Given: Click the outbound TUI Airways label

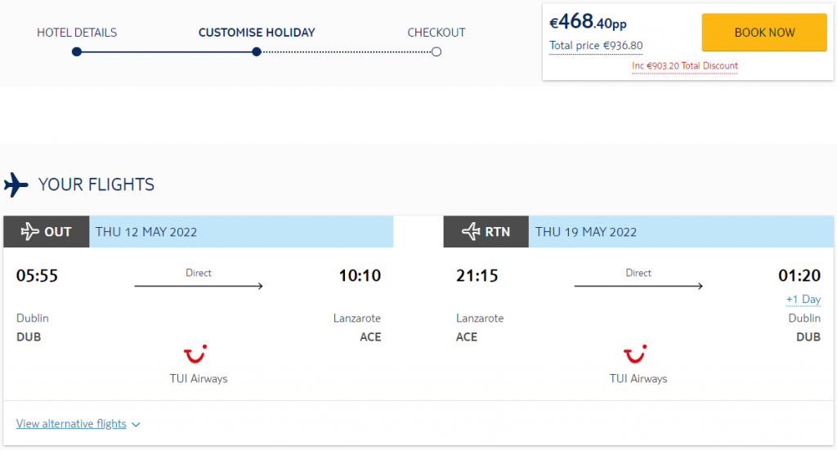Looking at the screenshot, I should point(199,379).
